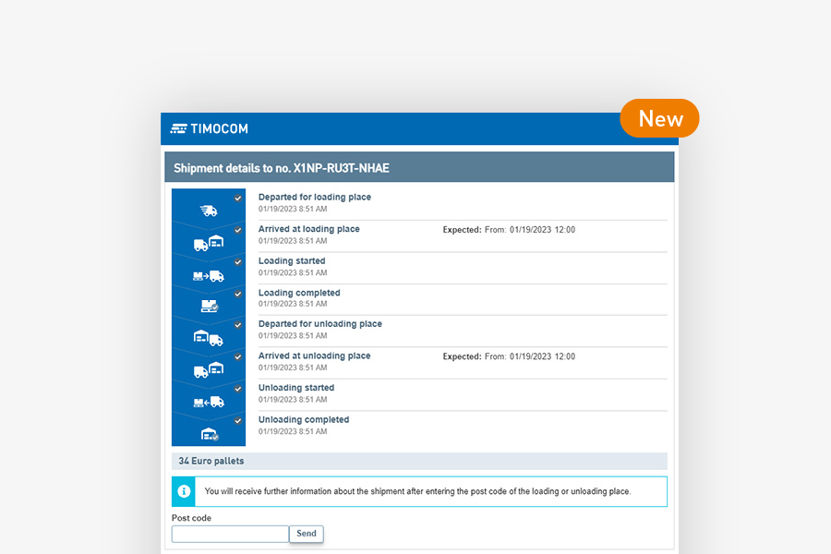Click the Departed for loading place truck icon
This screenshot has width=831, height=554.
[x=209, y=211]
